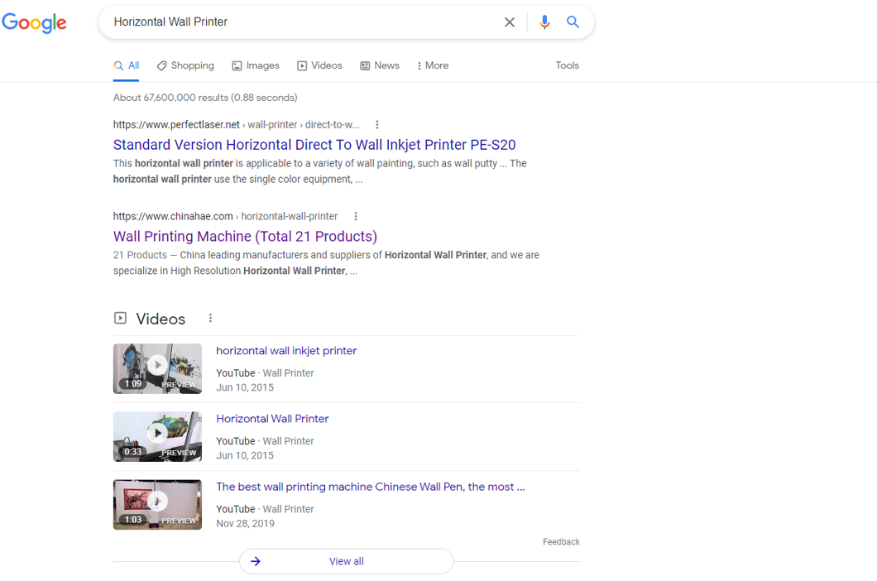Screen dimensions: 877x581
Task: Play the 0:33 video preview
Action: [x=157, y=436]
